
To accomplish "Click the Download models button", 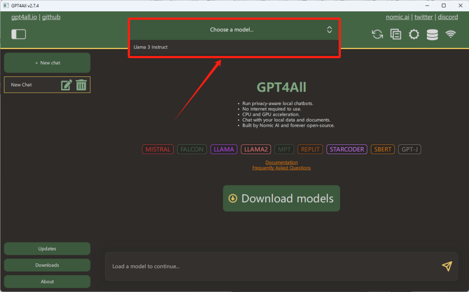I will (281, 198).
